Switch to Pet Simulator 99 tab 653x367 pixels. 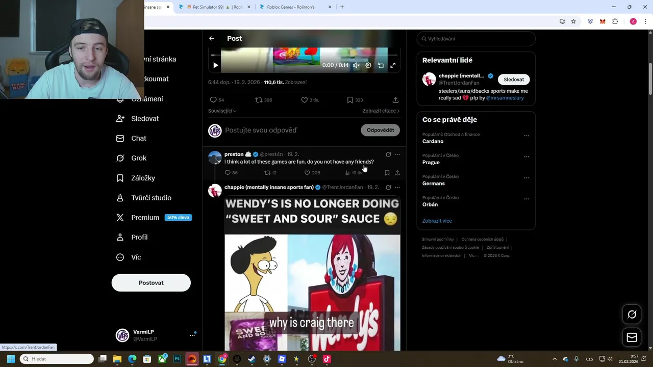pyautogui.click(x=214, y=7)
